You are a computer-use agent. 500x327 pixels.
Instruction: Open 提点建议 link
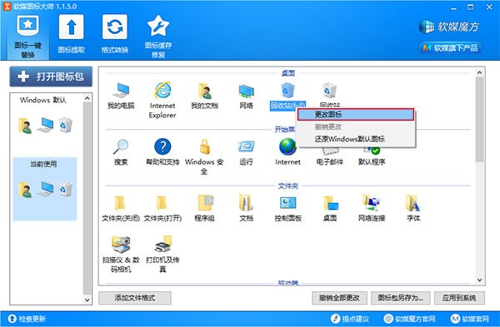(350, 319)
